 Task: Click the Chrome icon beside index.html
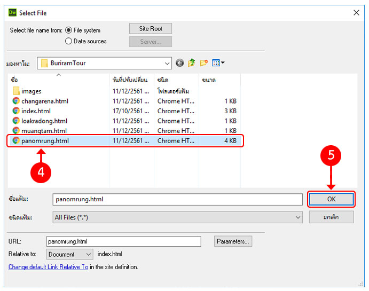(x=16, y=111)
